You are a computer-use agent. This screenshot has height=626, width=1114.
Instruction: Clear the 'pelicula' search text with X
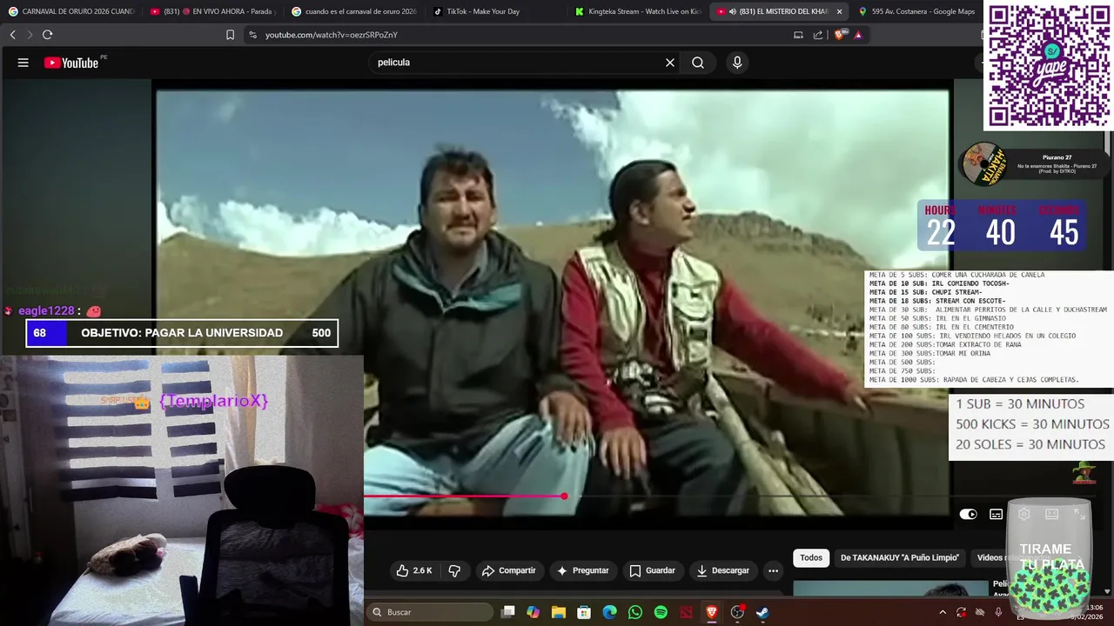click(670, 63)
